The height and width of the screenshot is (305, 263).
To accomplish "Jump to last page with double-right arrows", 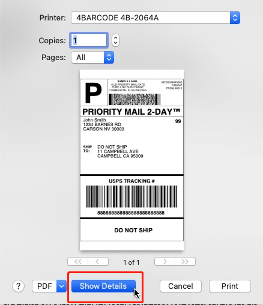I will (x=185, y=262).
